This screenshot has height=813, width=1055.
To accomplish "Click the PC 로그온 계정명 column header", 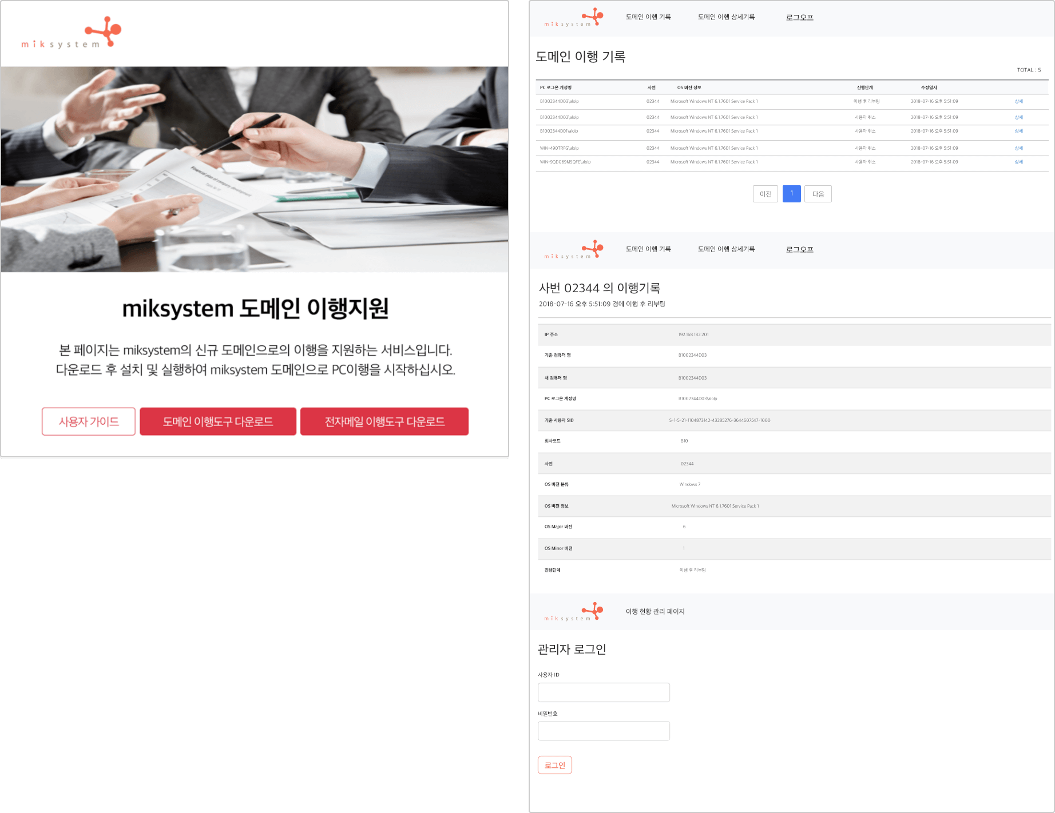I will tap(556, 88).
